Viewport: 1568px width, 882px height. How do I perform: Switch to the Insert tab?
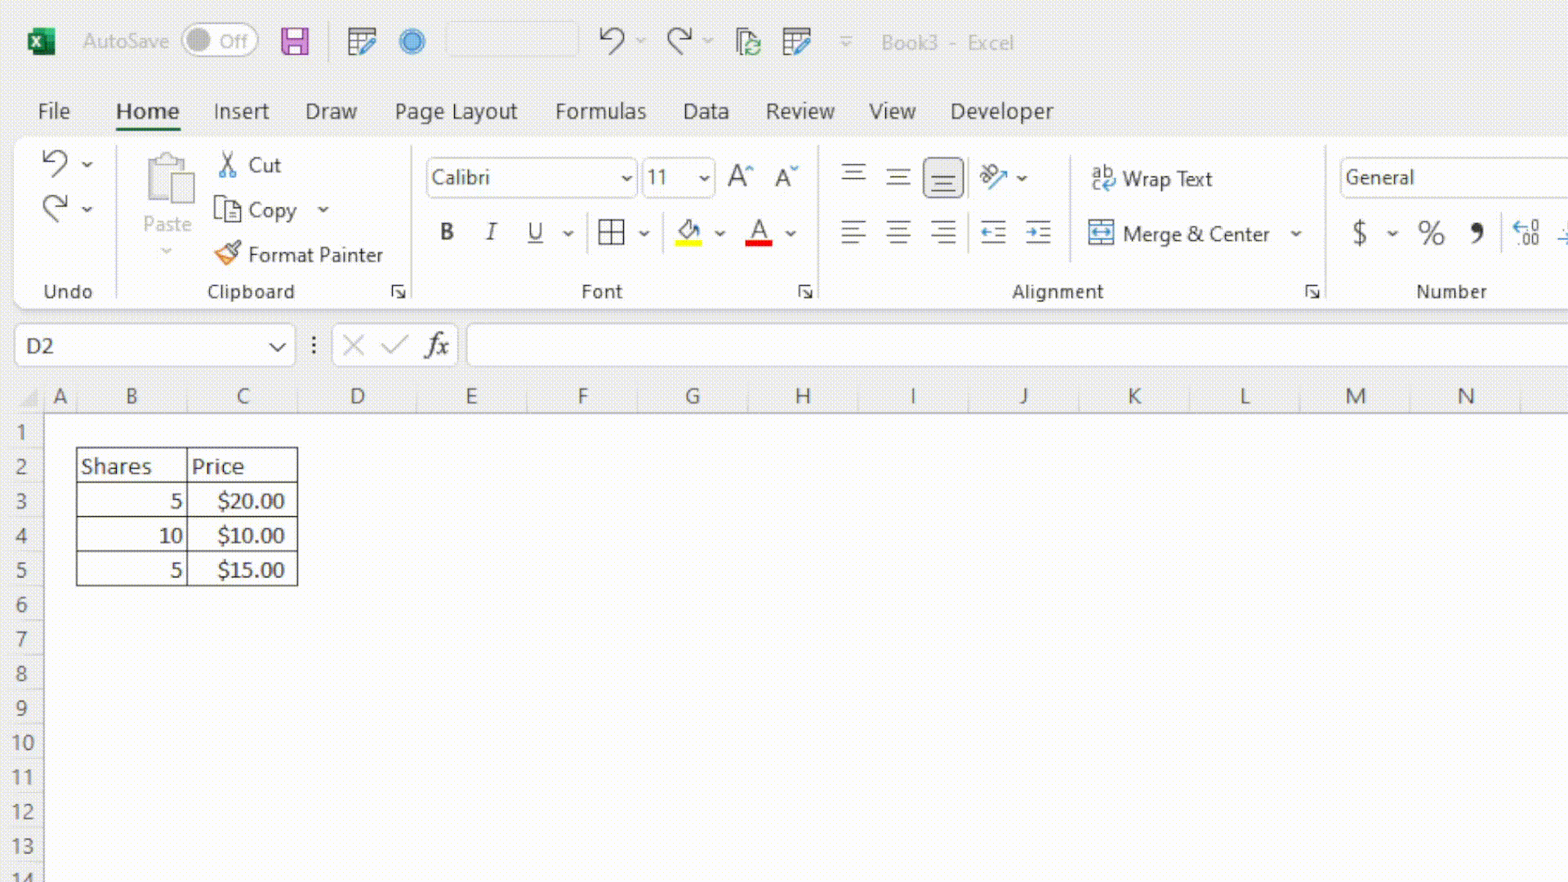241,111
